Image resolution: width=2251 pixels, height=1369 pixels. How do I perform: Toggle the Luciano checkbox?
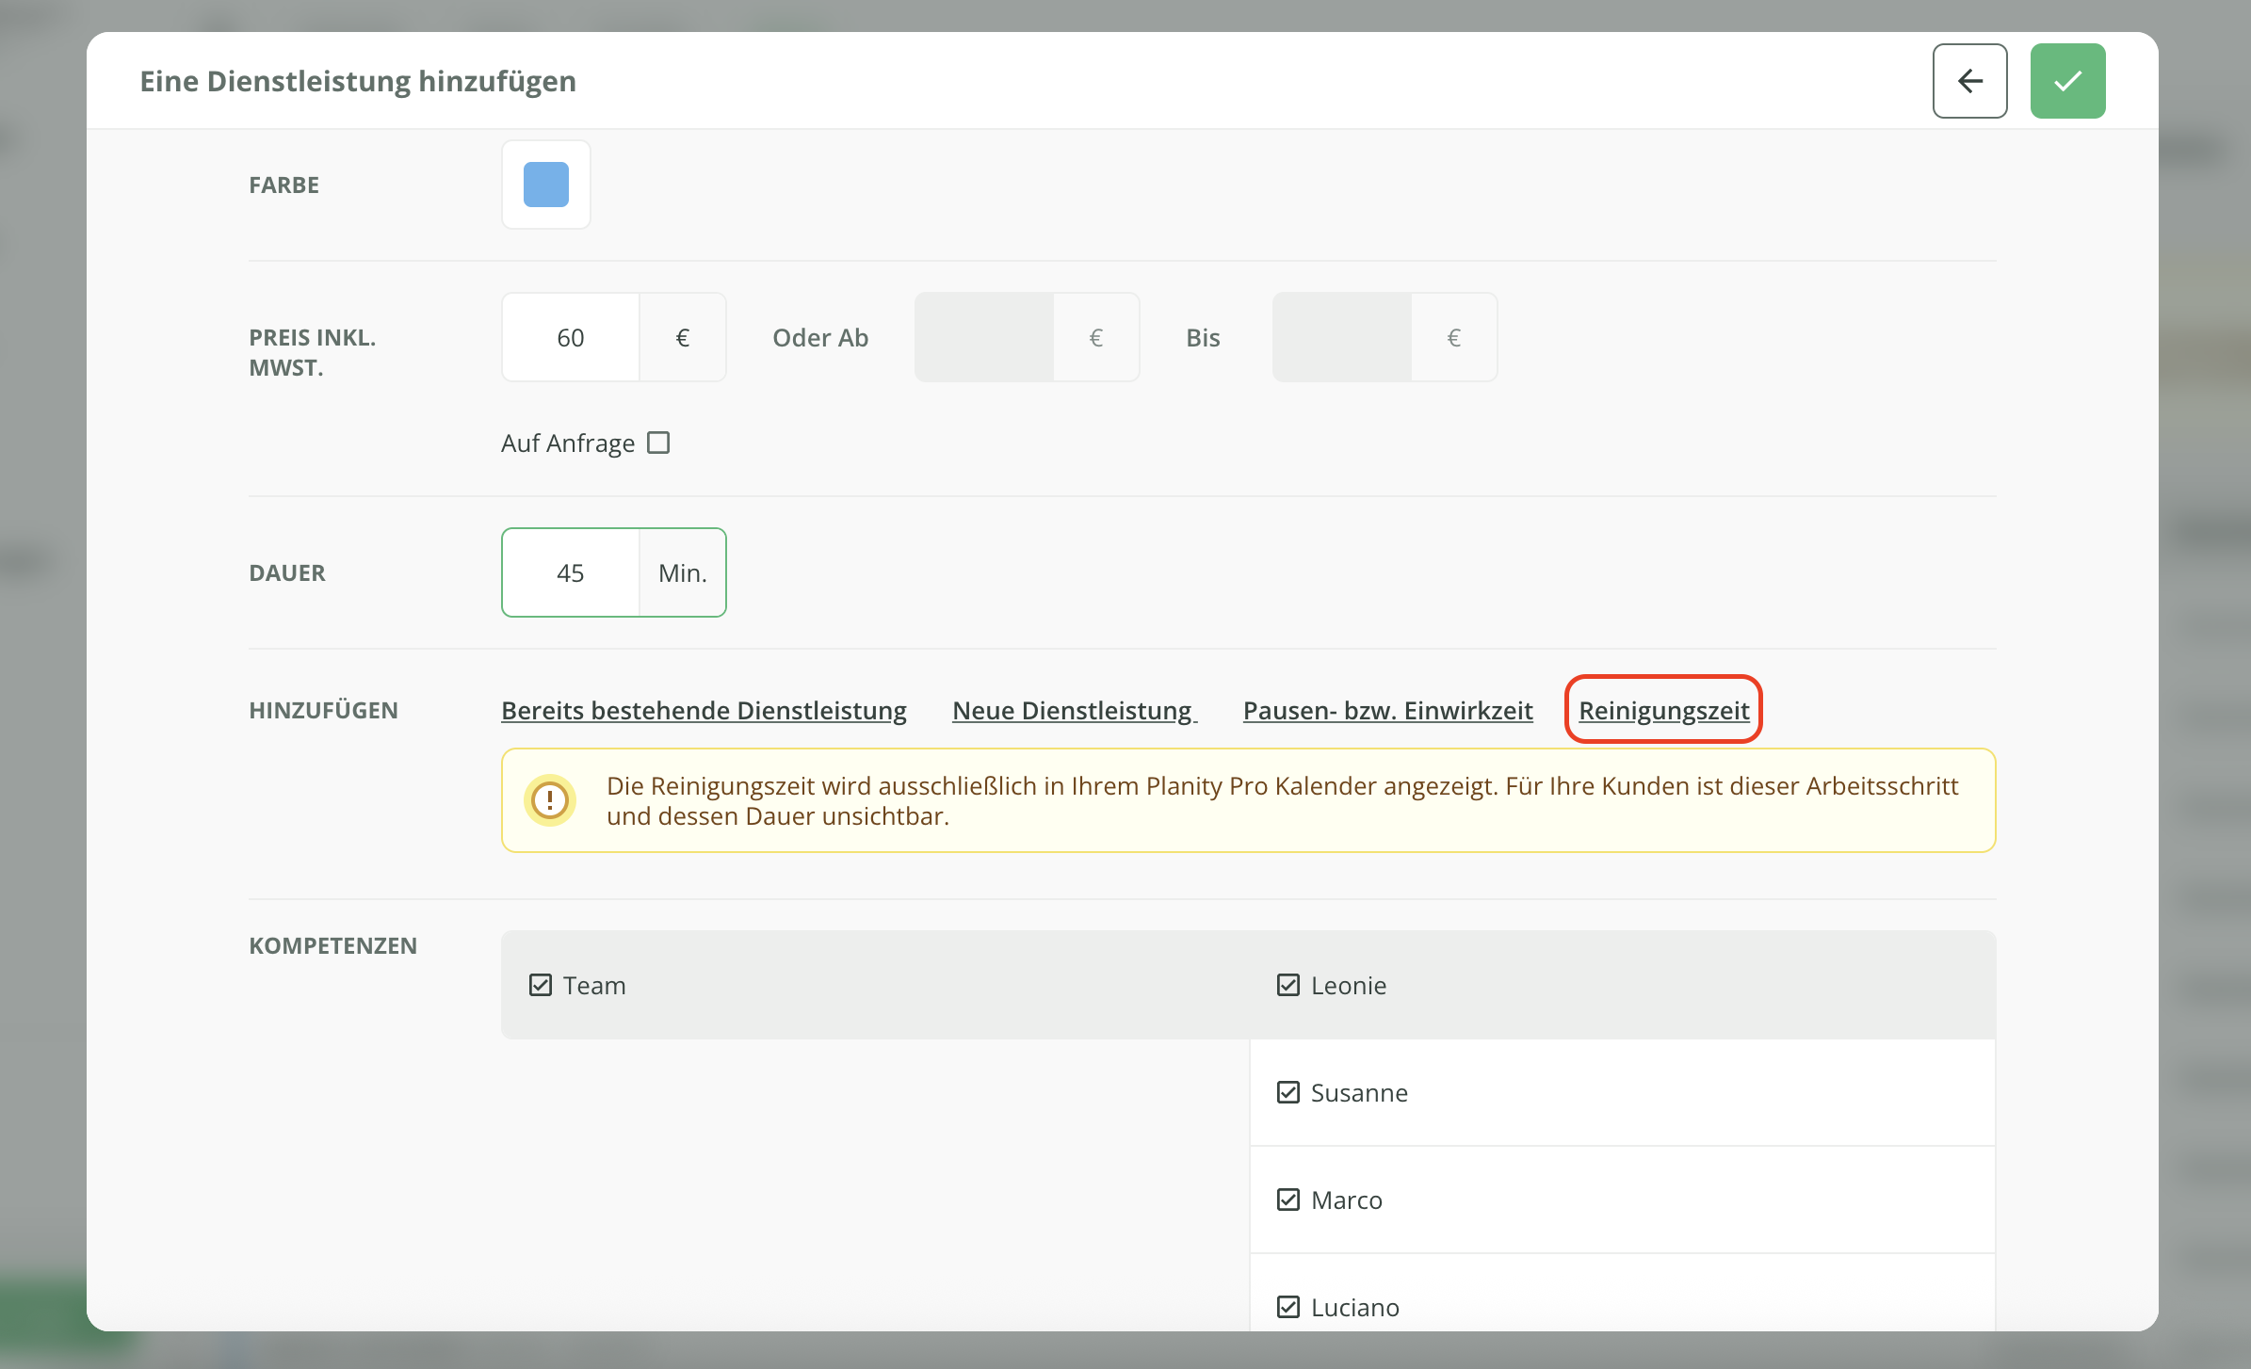click(x=1287, y=1307)
